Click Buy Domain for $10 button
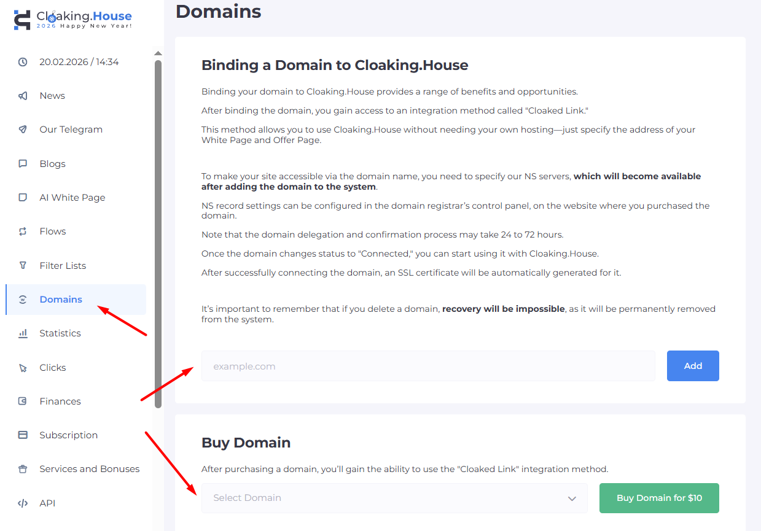 [658, 498]
